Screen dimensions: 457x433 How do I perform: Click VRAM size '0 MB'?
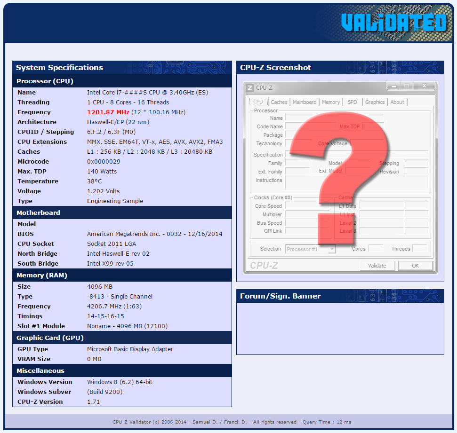[x=94, y=359]
